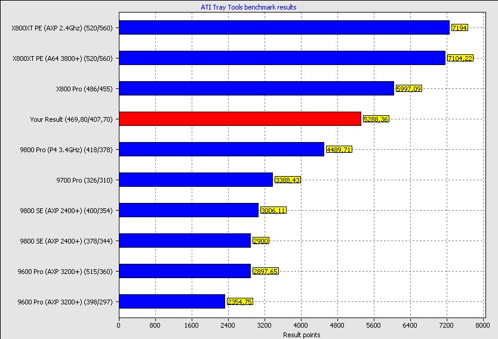Screen dimensions: 498x339
Task: Click the 9600 Pro (AXP 3200+) (515/360) label
Action: pyautogui.click(x=65, y=272)
